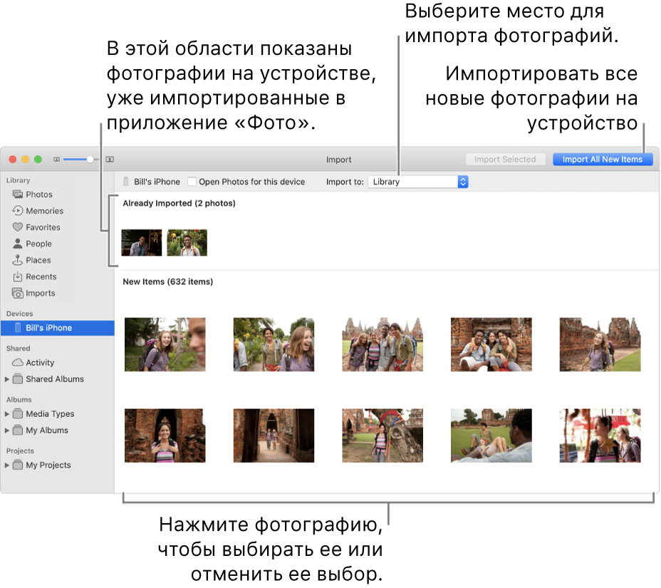The width and height of the screenshot is (661, 588).
Task: Click the small thumbnail size icon in the toolbar
Action: (56, 160)
